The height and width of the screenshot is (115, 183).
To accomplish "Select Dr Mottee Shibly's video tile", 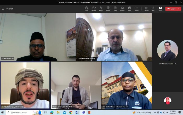I will (x=114, y=37).
